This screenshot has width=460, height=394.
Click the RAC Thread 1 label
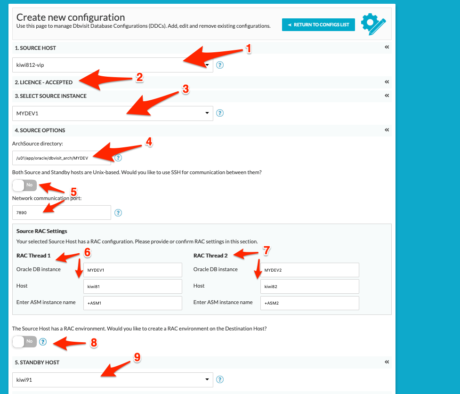[x=33, y=256]
